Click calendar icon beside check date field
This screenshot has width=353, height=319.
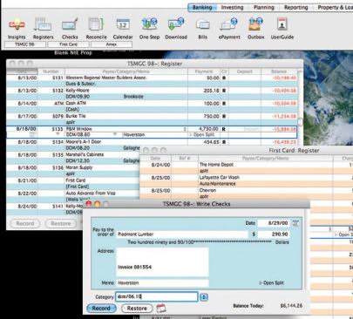point(295,223)
